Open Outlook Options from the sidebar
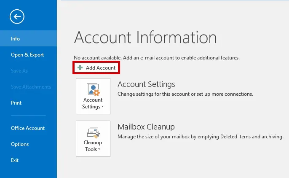289x178 pixels. pos(20,144)
